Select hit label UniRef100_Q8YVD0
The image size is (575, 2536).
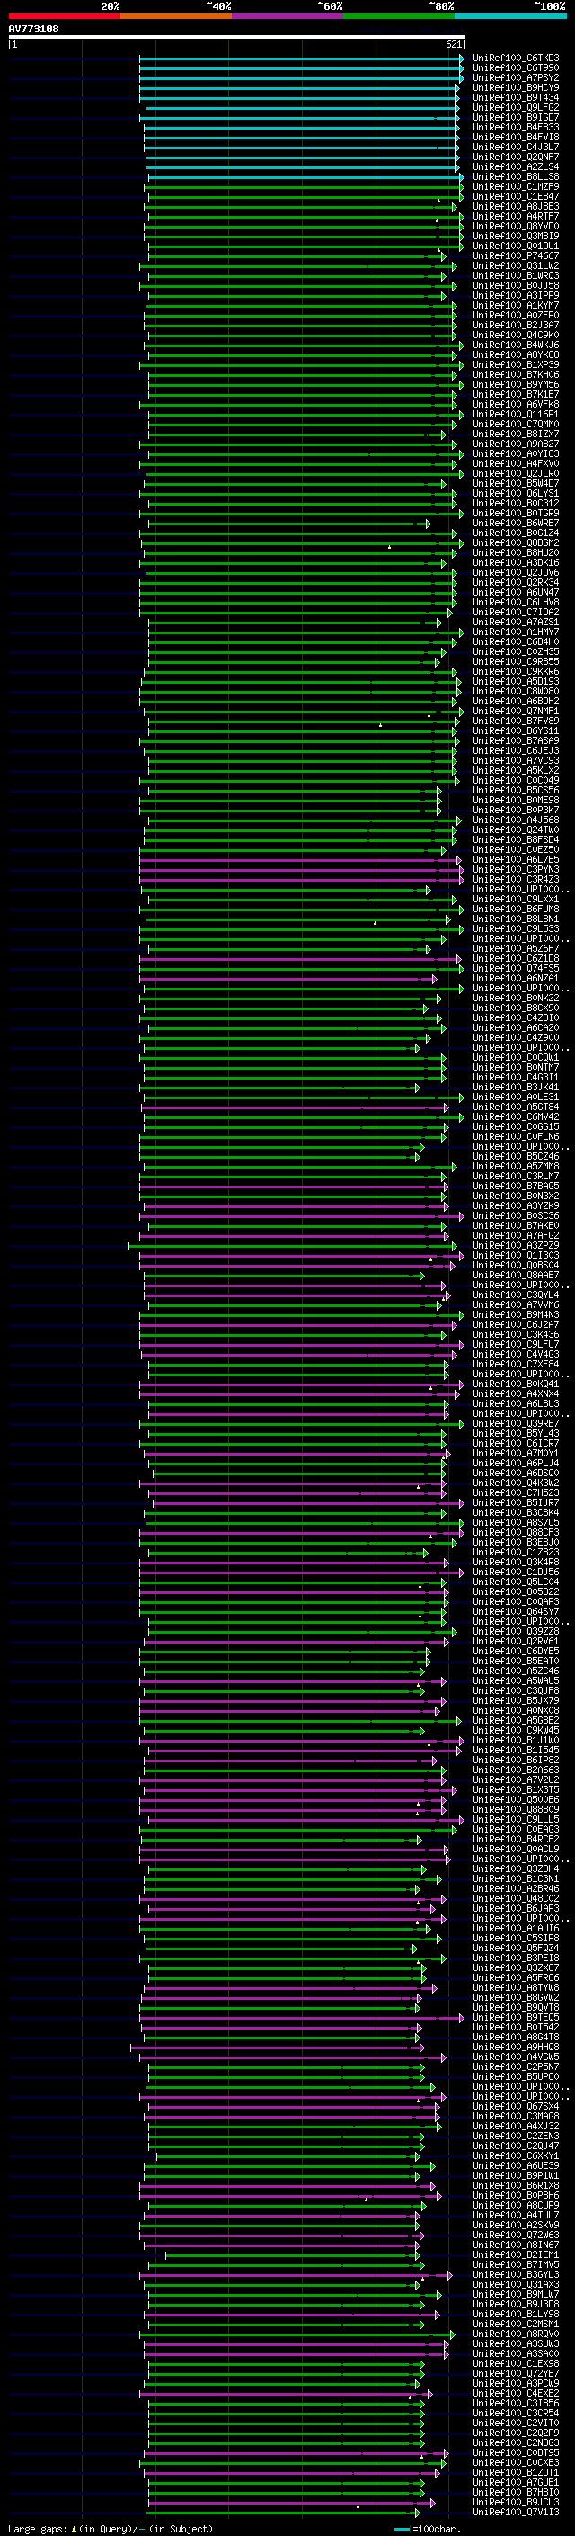pos(515,226)
